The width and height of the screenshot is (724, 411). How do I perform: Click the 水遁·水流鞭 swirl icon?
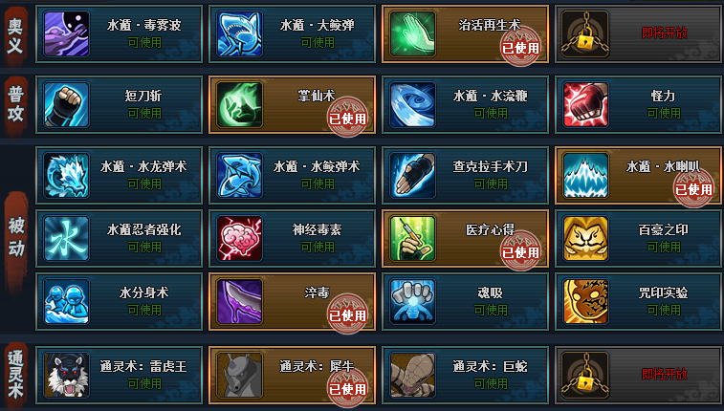[x=413, y=105]
